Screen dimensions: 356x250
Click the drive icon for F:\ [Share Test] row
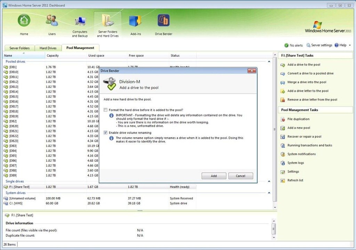click(6, 187)
